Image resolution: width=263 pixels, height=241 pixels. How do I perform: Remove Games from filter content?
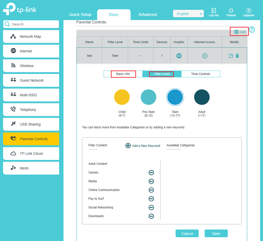tap(151, 173)
